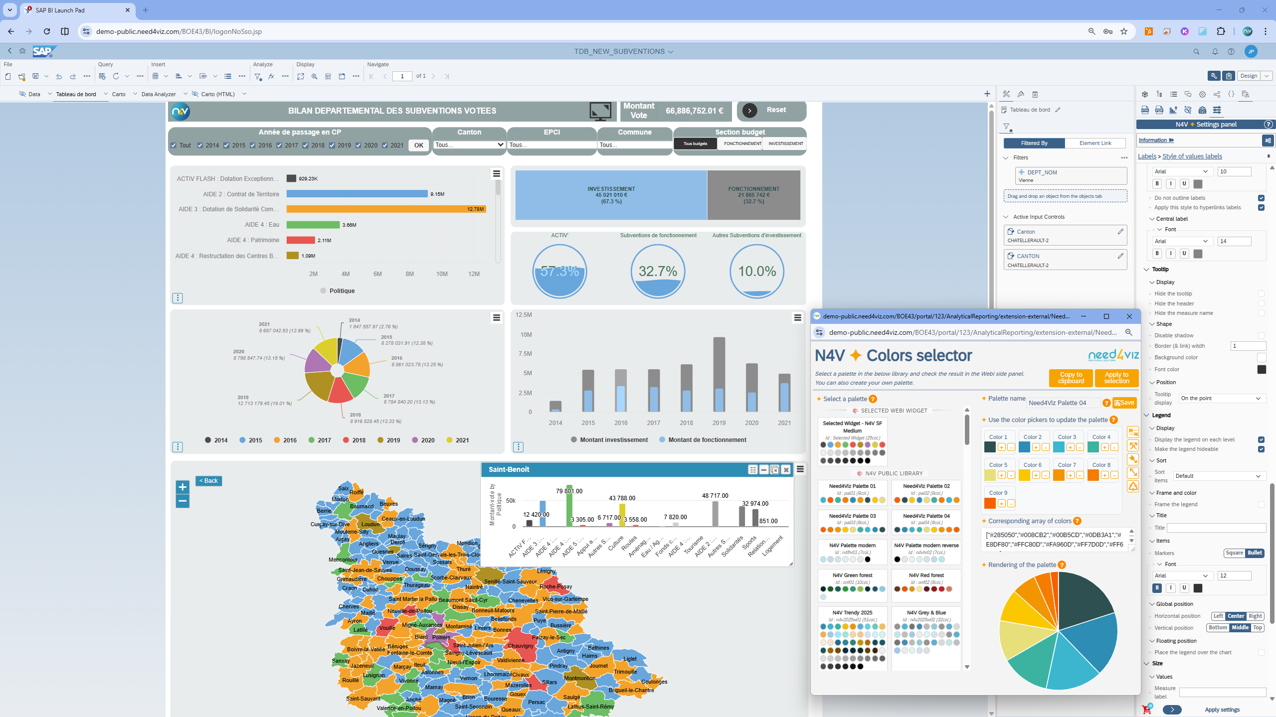The width and height of the screenshot is (1276, 717).
Task: Click the notifications bell icon
Action: point(1215,51)
